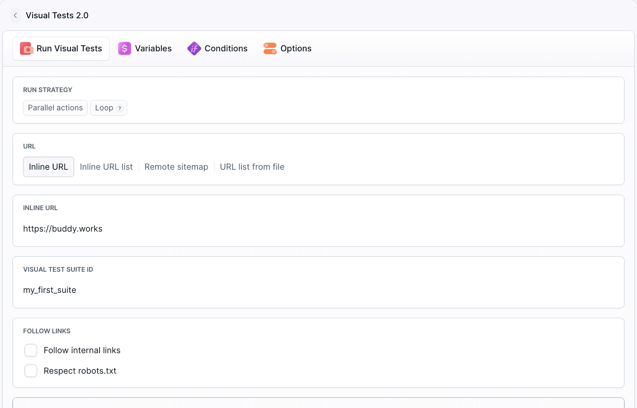Open the Variables tab
637x408 pixels.
(x=145, y=48)
